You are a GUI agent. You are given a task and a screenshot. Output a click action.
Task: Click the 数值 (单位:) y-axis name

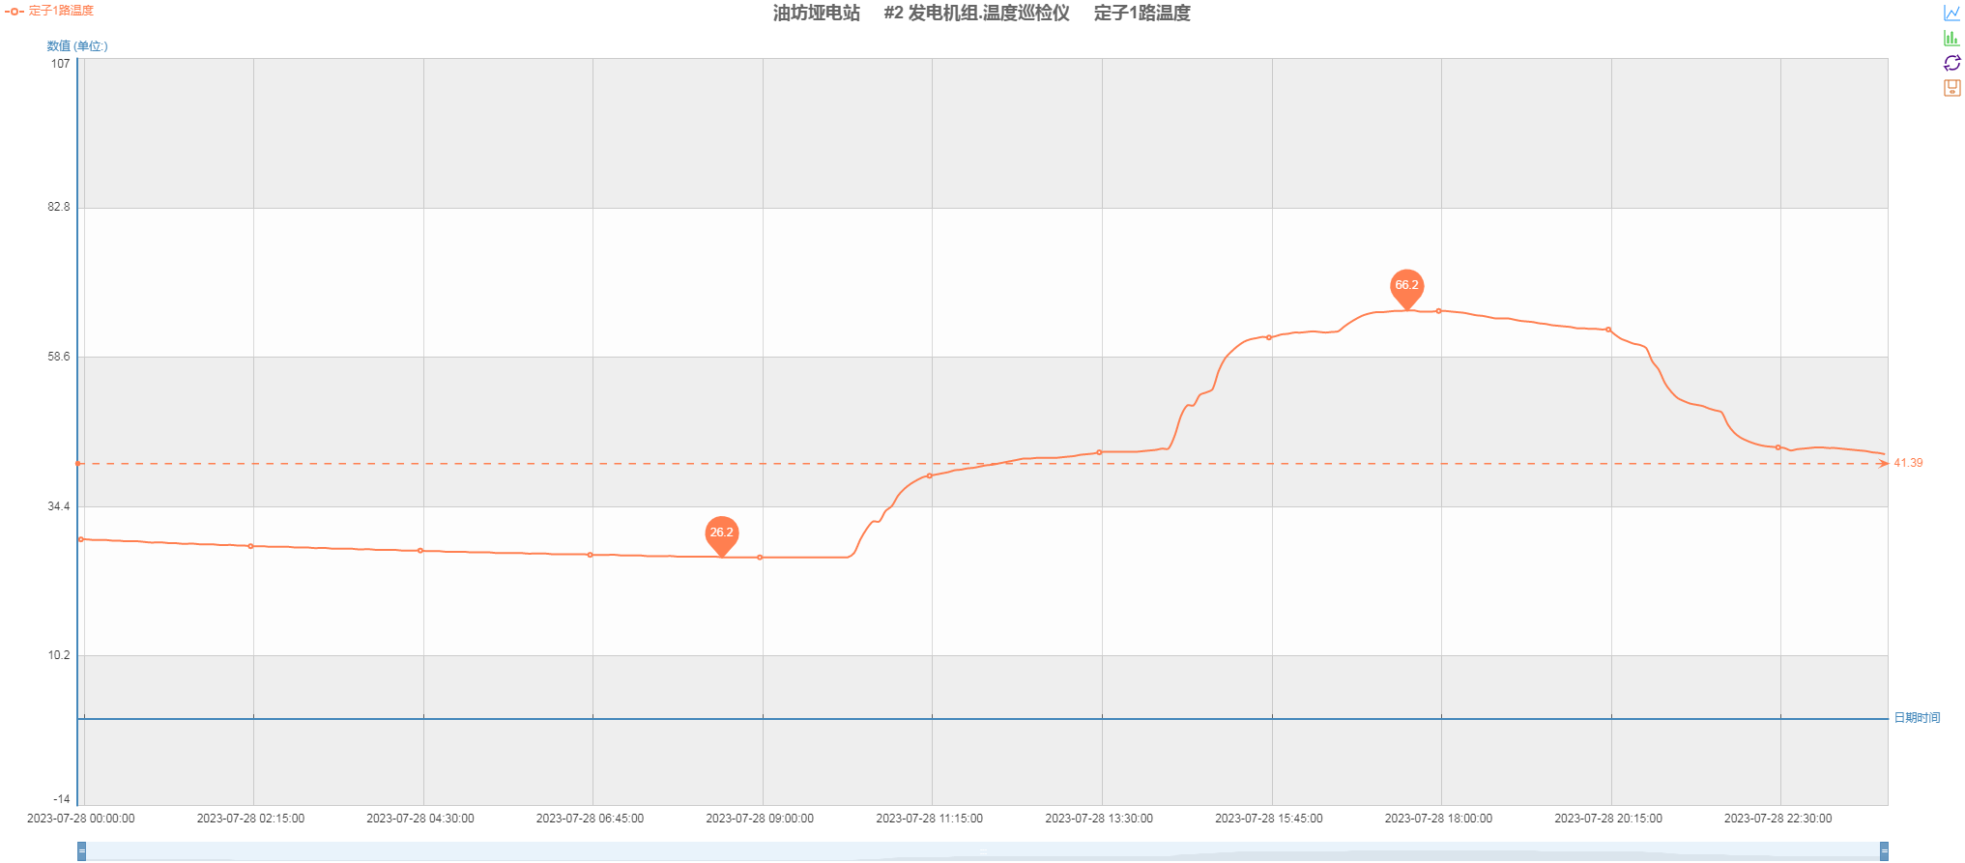[x=77, y=46]
